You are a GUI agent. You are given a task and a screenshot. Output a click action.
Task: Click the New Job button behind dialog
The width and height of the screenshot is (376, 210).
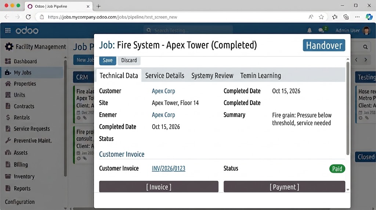(84, 60)
